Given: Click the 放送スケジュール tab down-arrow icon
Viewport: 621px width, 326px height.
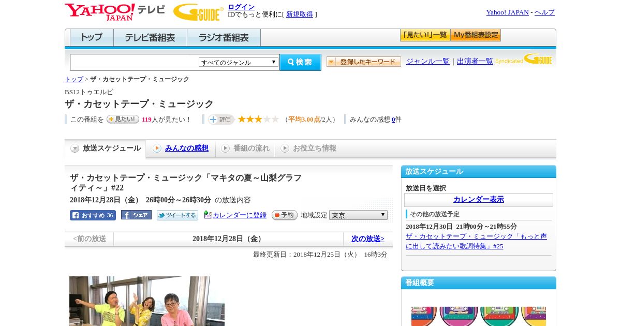Looking at the screenshot, I should (x=75, y=149).
